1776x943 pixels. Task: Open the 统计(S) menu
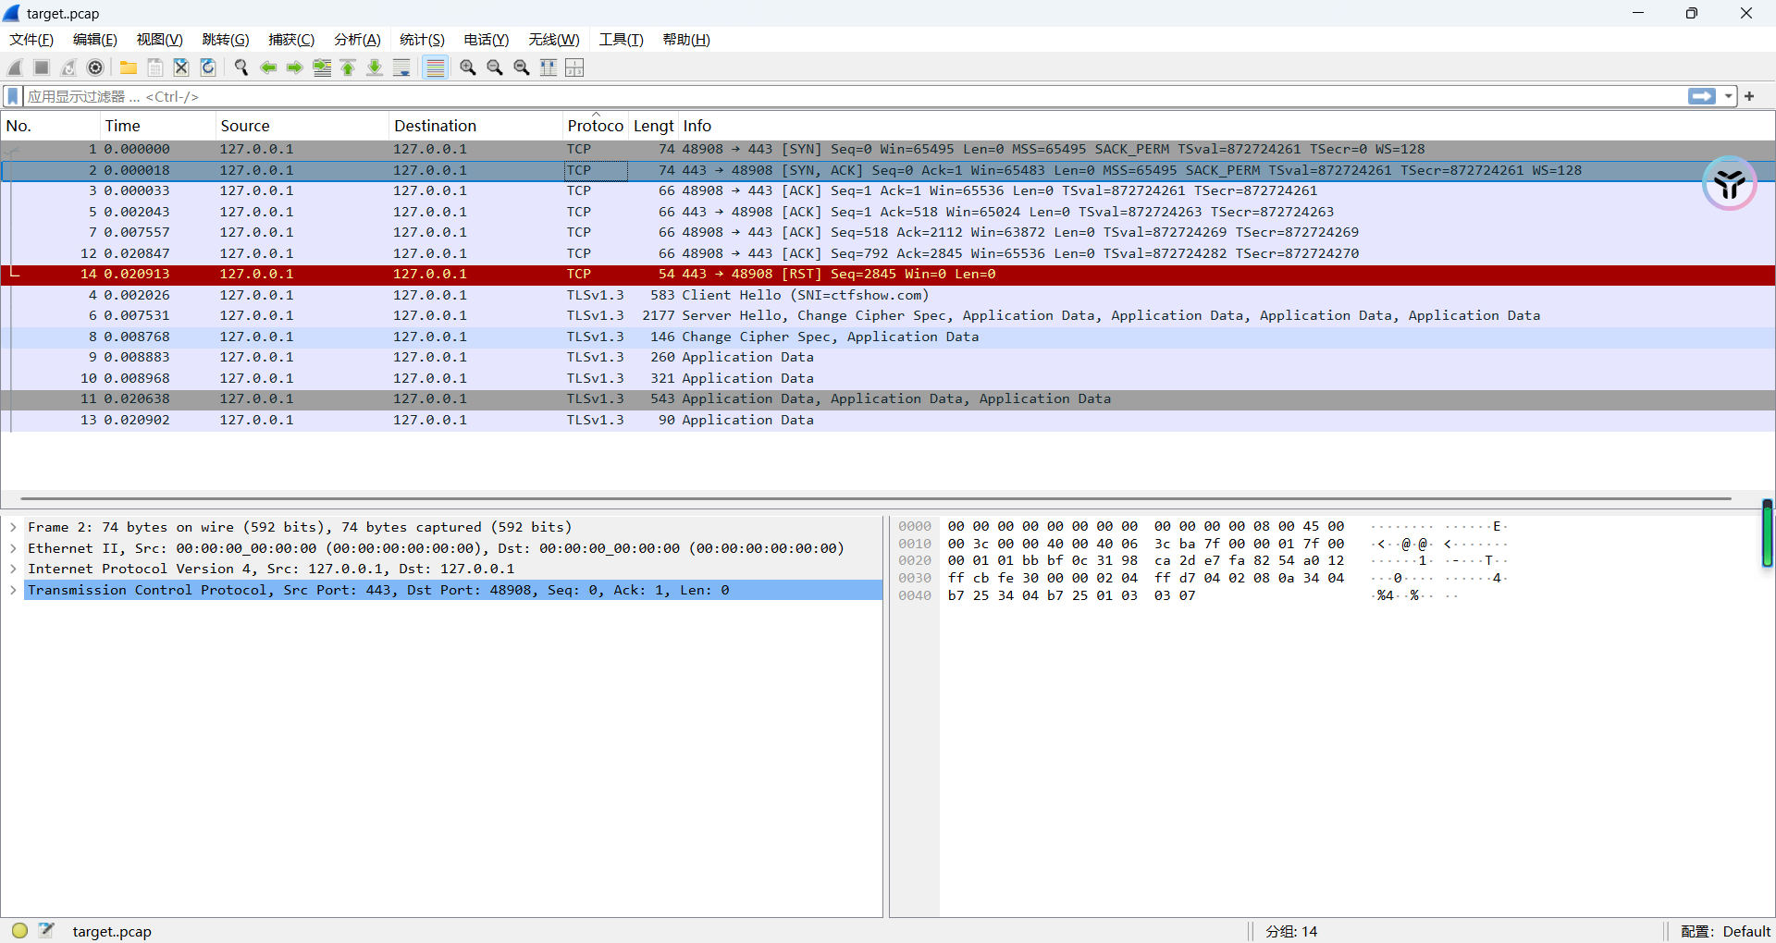[x=422, y=40]
